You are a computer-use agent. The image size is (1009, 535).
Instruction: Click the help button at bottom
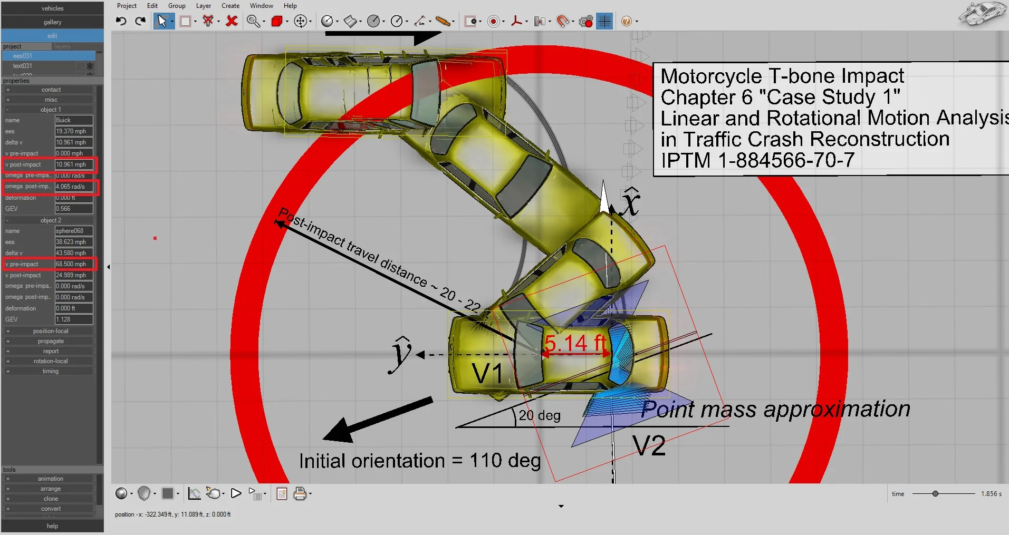pos(52,526)
